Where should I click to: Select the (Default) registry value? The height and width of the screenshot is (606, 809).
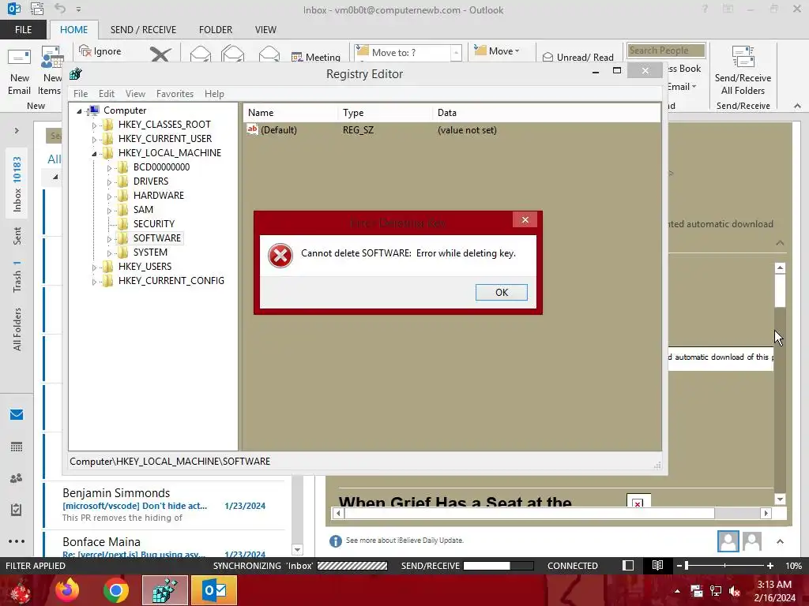[x=279, y=130]
